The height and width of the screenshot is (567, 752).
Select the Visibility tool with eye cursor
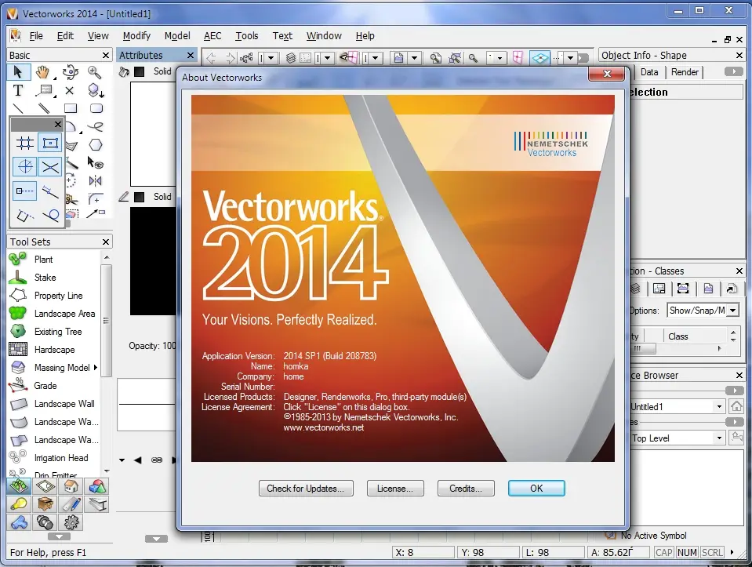click(x=96, y=163)
